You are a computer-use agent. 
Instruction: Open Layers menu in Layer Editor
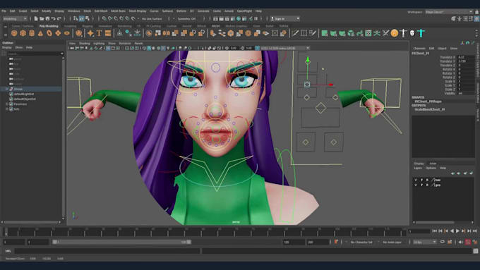[x=418, y=168]
